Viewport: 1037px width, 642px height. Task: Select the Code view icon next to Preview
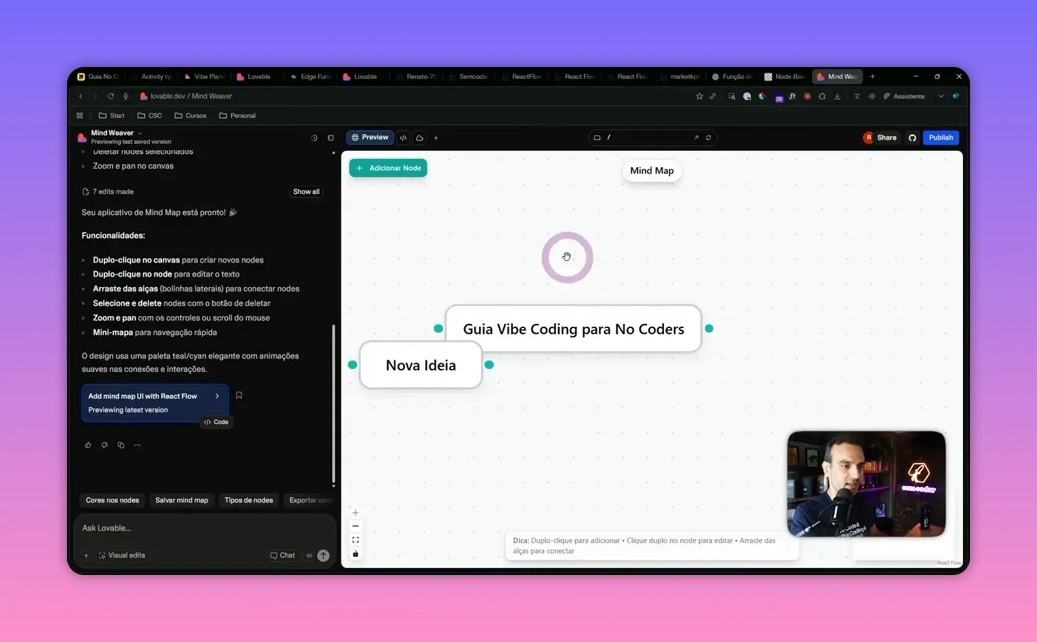[x=403, y=137]
